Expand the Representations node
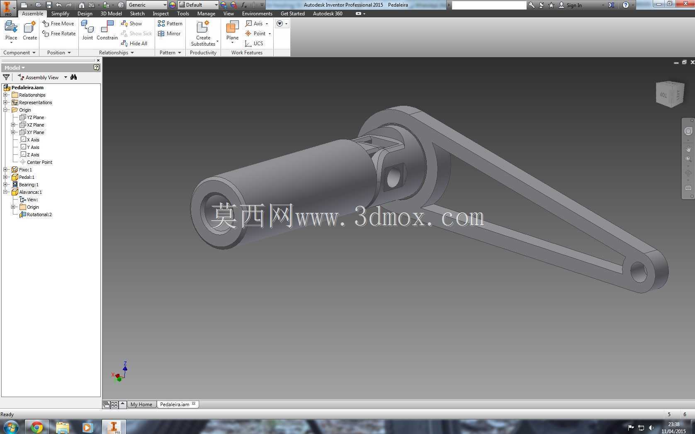Viewport: 695px width, 434px height. point(6,102)
